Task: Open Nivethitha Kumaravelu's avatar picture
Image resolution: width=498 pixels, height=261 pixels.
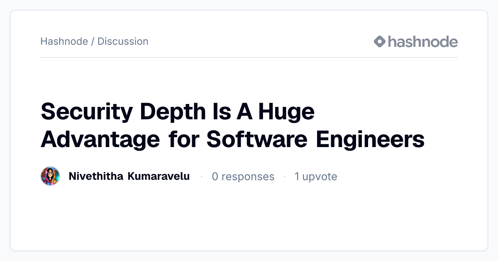Action: (x=50, y=176)
